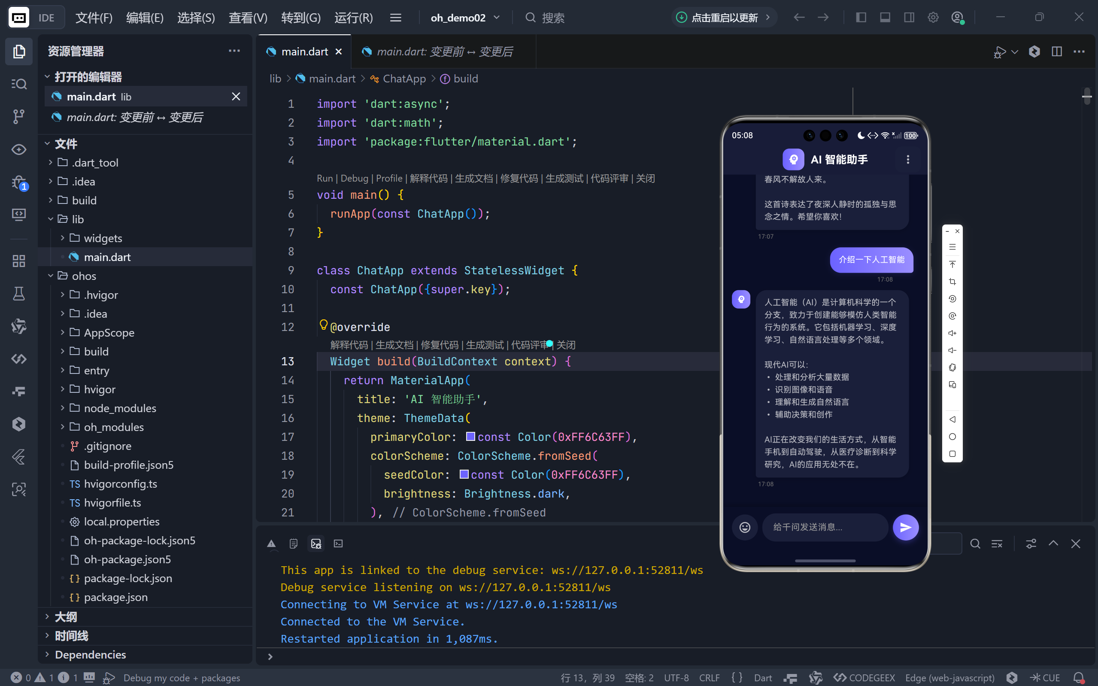The image size is (1098, 686).
Task: Open the Source Control sidebar icon
Action: tap(18, 117)
